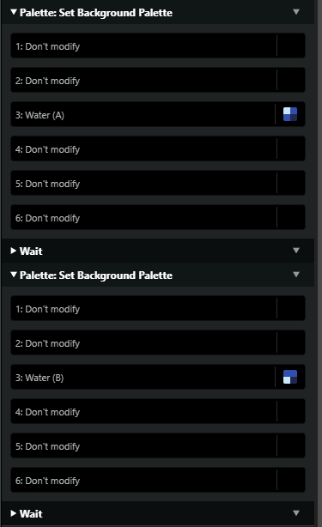The height and width of the screenshot is (527, 322).
Task: Open the second Palette event's options menu arrow
Action: click(x=295, y=275)
